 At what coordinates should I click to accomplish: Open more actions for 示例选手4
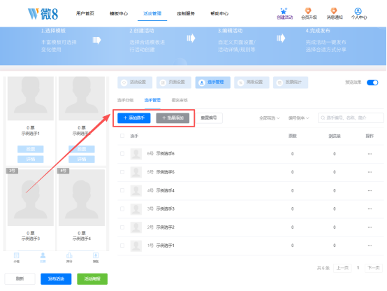coord(370,191)
